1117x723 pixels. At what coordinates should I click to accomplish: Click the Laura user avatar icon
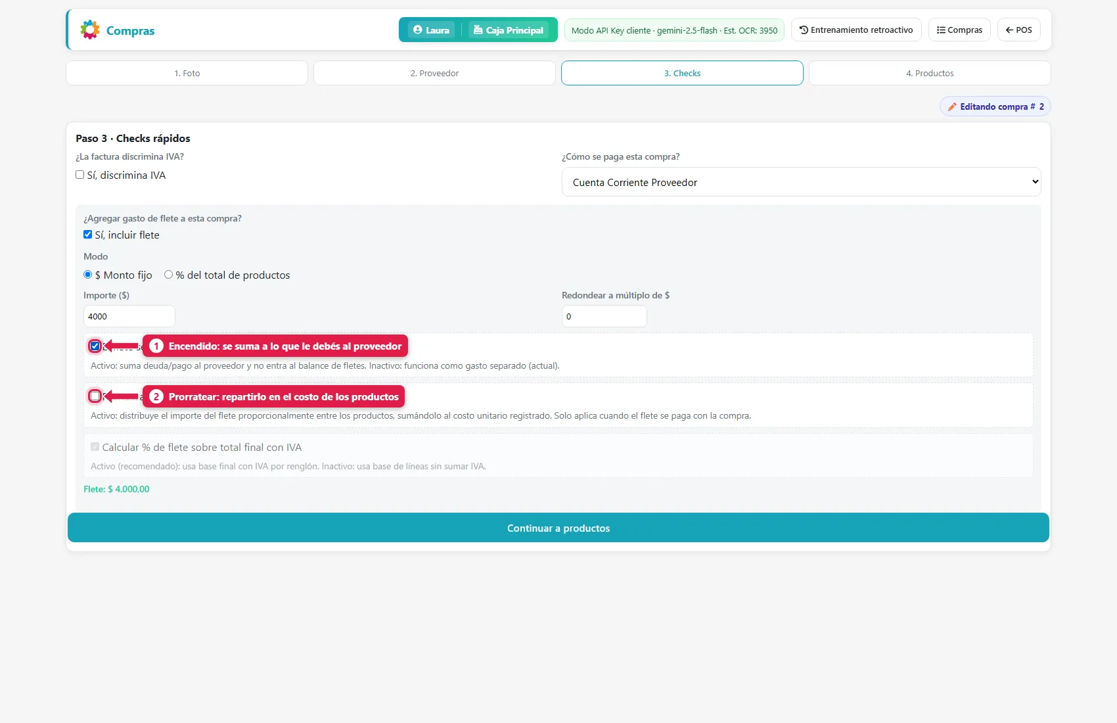417,30
